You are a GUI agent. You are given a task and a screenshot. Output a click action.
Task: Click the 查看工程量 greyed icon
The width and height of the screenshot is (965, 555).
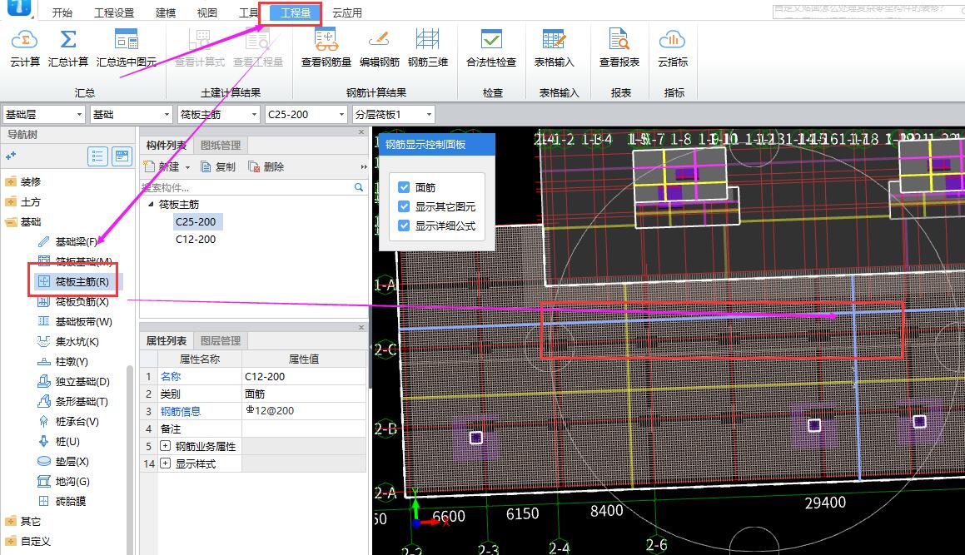tap(258, 41)
